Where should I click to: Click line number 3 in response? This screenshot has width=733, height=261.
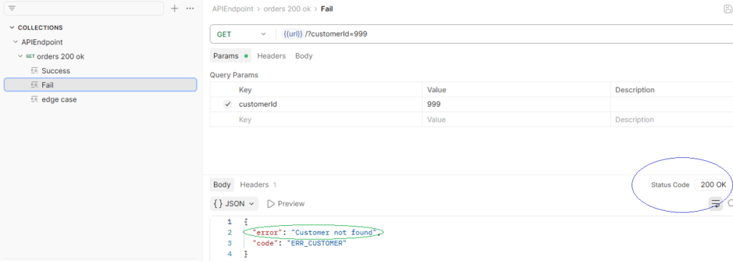pos(229,243)
